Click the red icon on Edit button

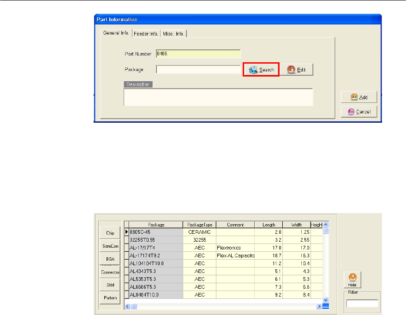point(291,69)
